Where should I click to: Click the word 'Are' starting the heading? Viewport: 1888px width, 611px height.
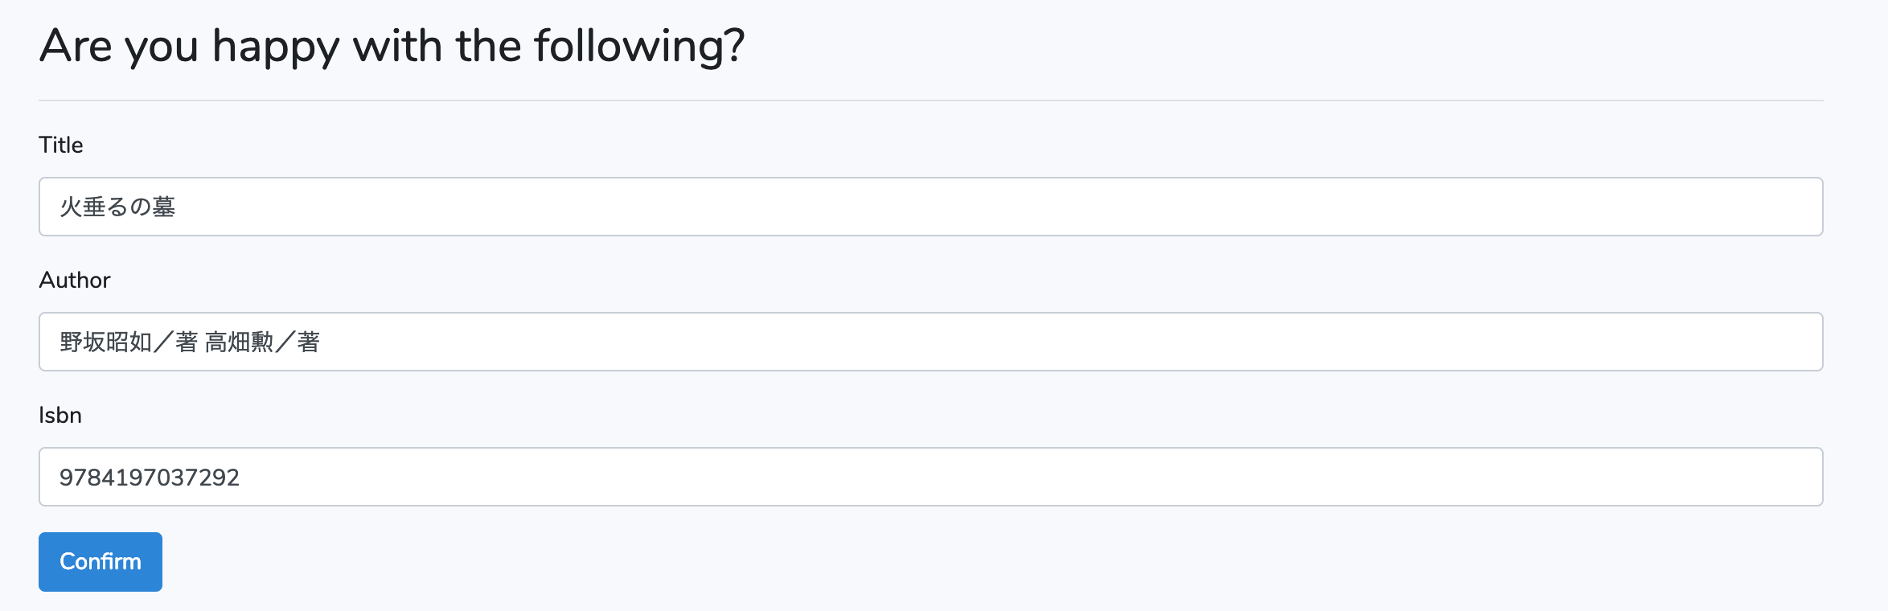click(x=76, y=46)
